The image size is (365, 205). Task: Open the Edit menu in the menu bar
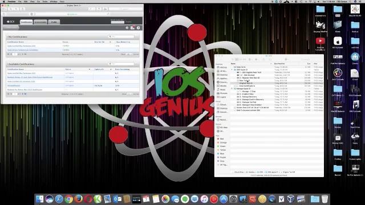26,1
